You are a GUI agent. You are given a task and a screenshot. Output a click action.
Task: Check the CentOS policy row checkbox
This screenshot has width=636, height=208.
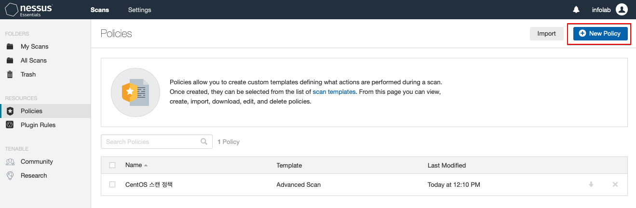[112, 184]
